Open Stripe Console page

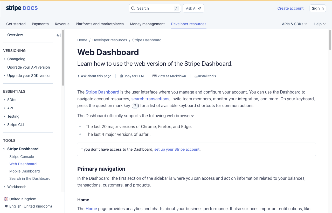point(22,157)
